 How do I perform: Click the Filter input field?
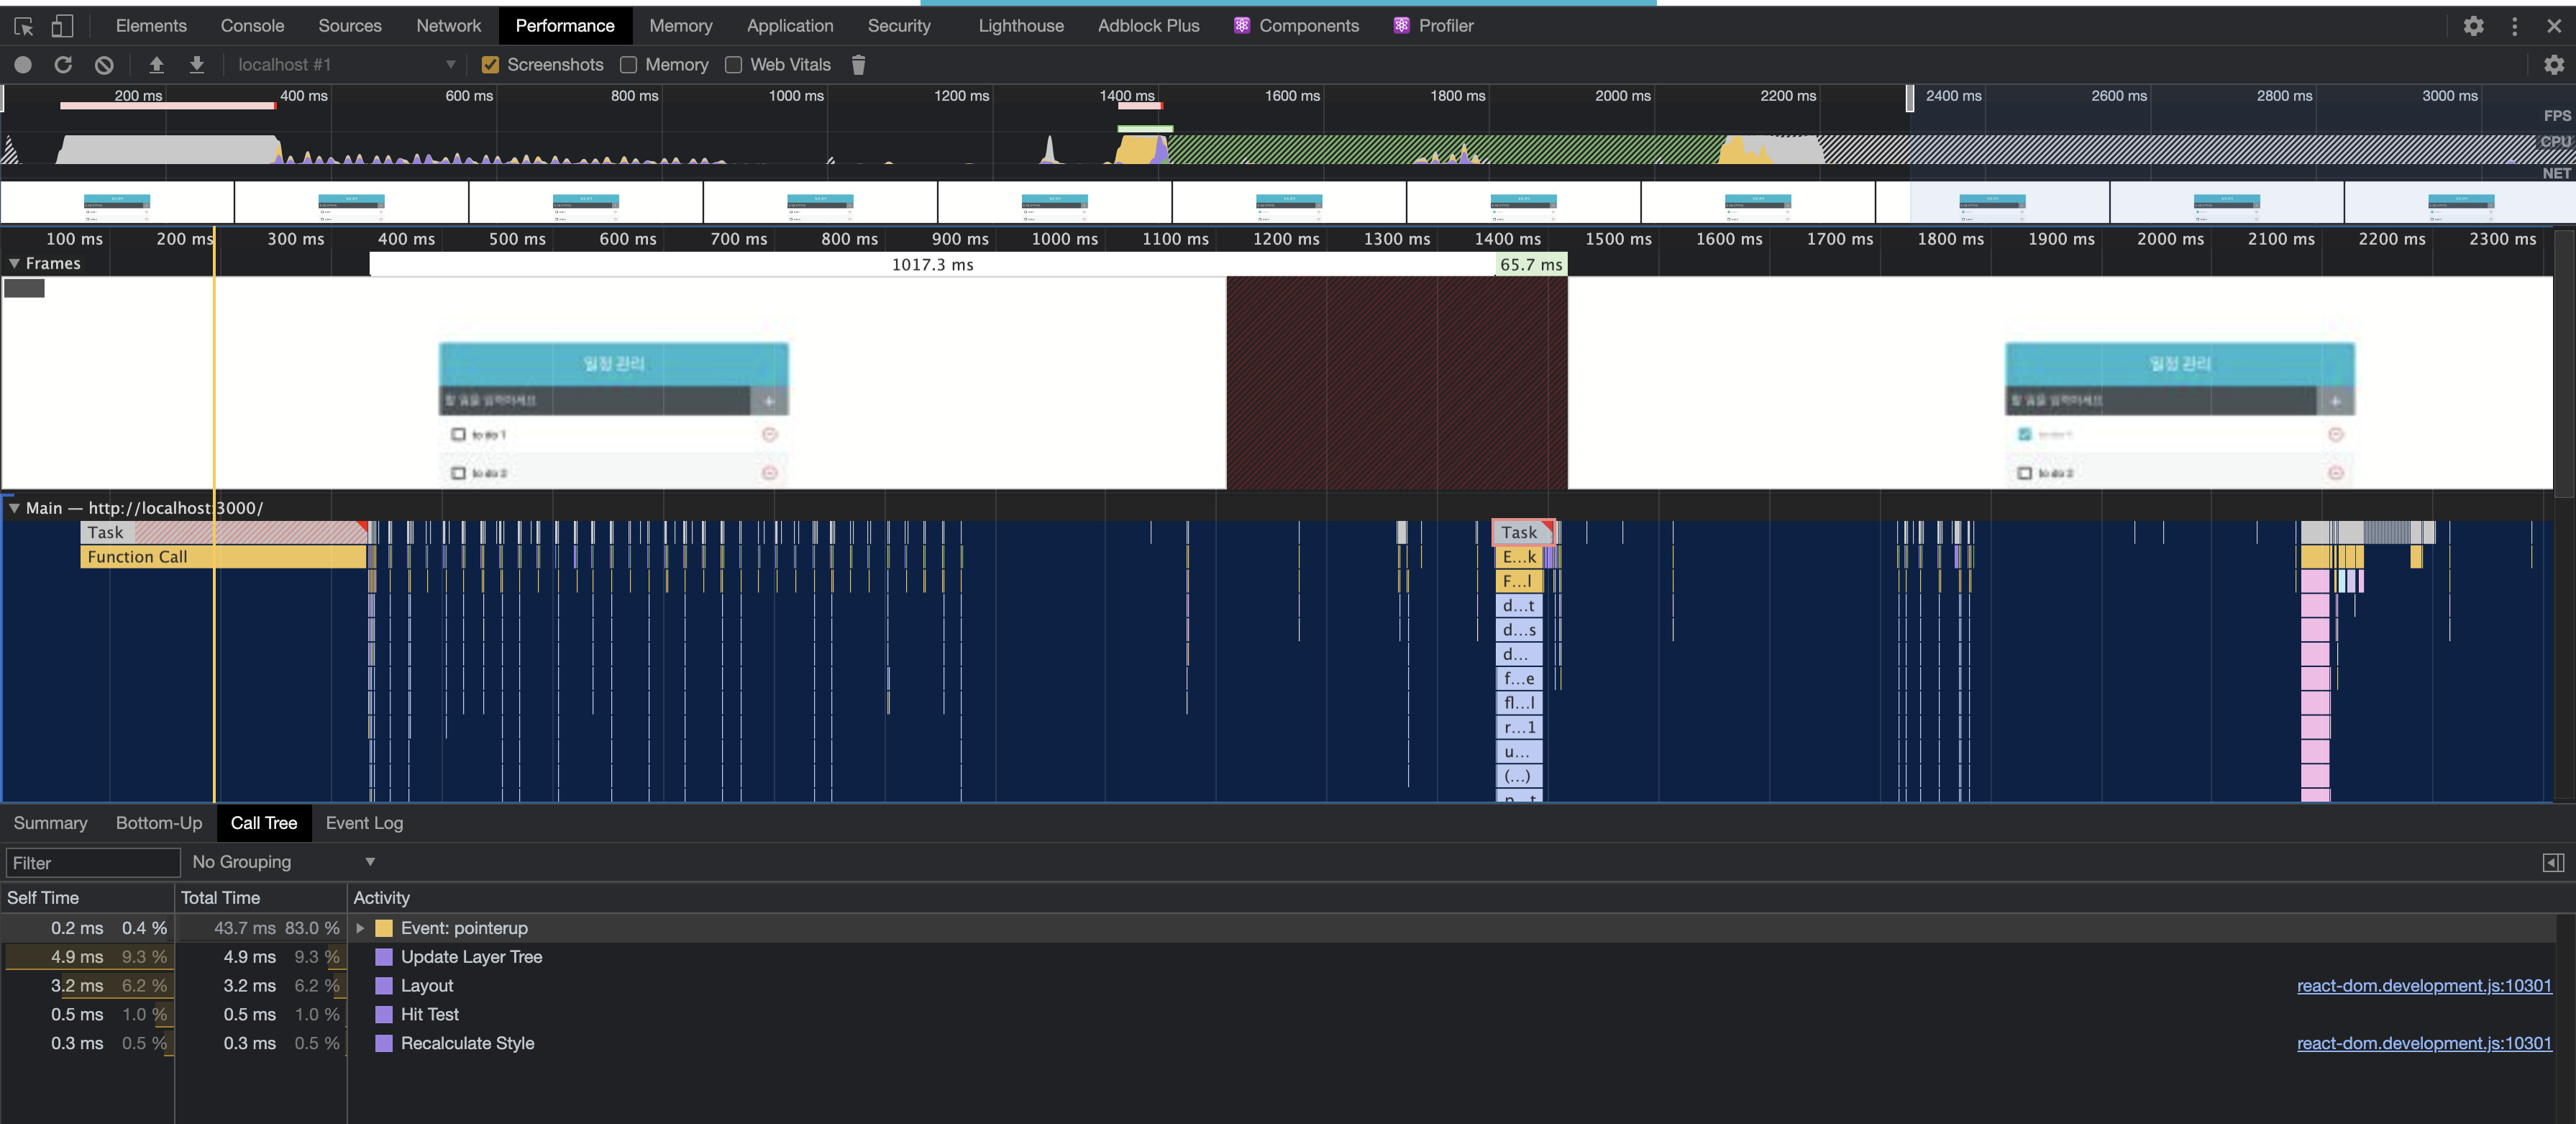tap(92, 863)
